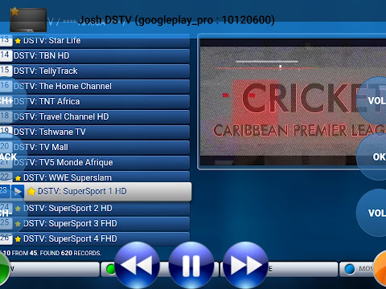
Task: Open the cricket video preview
Action: coord(293,102)
